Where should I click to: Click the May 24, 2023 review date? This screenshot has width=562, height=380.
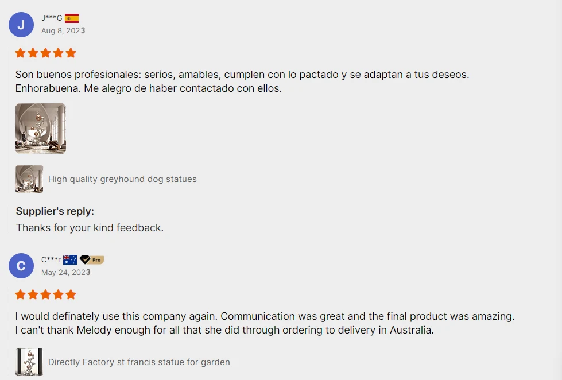click(65, 272)
